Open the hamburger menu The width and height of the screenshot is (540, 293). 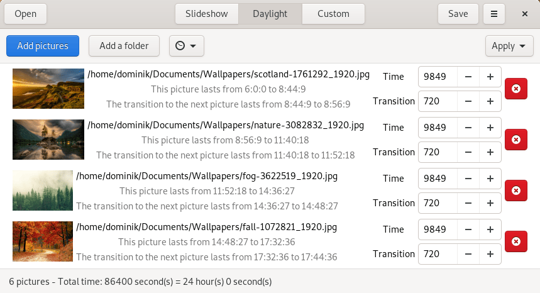[494, 14]
